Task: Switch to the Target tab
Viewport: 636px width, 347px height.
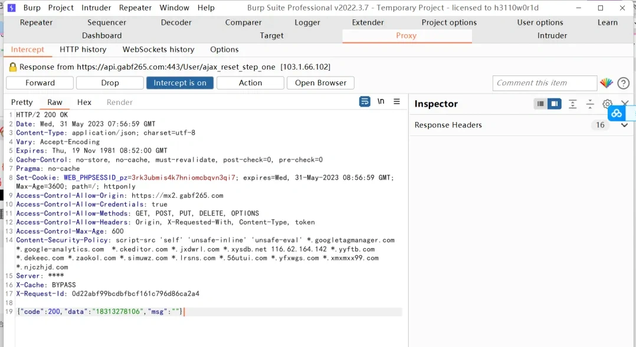Action: 271,35
